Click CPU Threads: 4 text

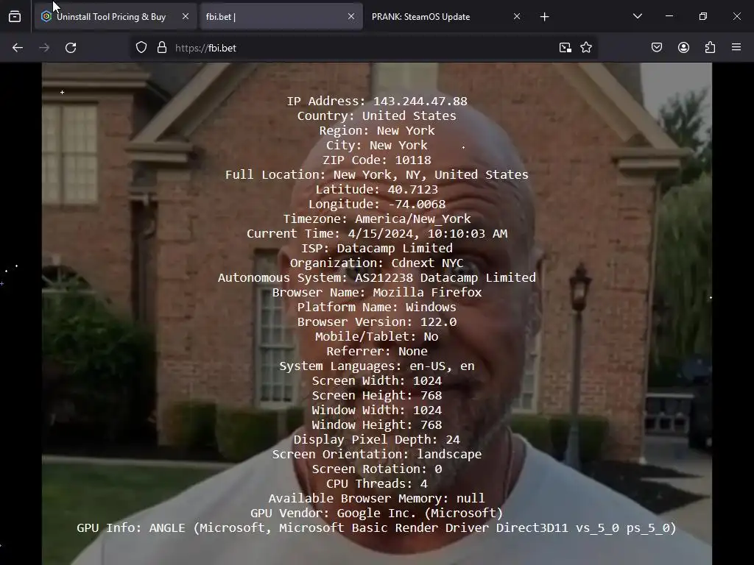[x=377, y=484]
